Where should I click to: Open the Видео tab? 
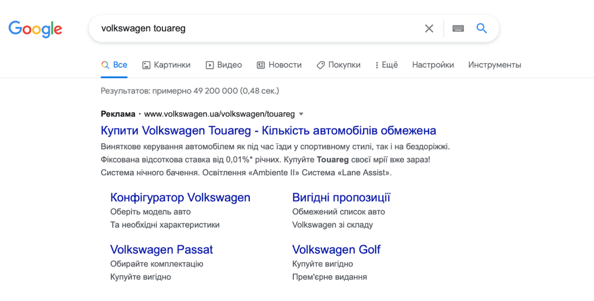coord(223,65)
